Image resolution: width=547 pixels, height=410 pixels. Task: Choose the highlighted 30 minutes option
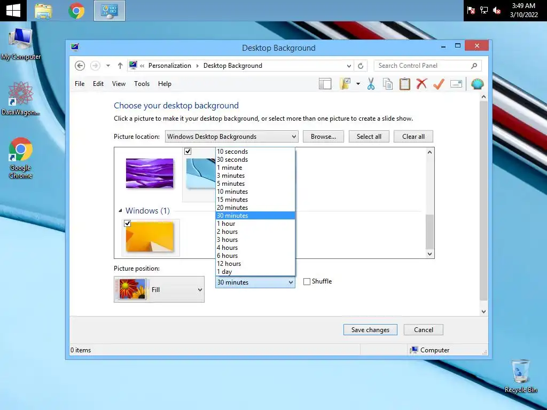(255, 216)
